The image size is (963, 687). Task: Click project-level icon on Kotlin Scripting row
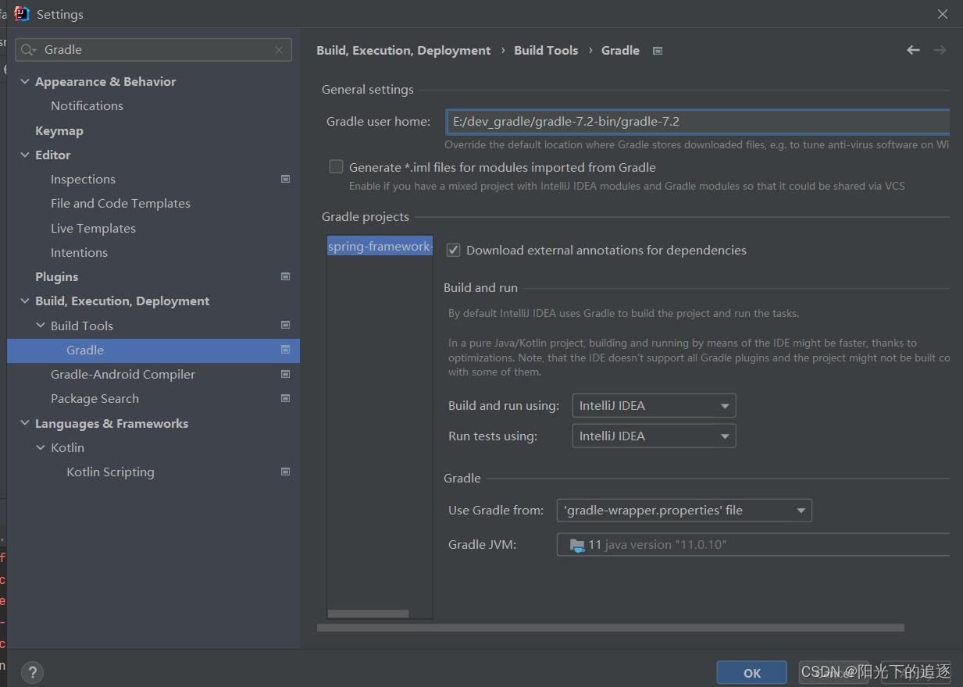pos(285,472)
